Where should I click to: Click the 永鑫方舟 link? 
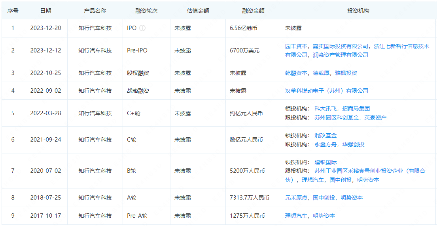coord(325,144)
